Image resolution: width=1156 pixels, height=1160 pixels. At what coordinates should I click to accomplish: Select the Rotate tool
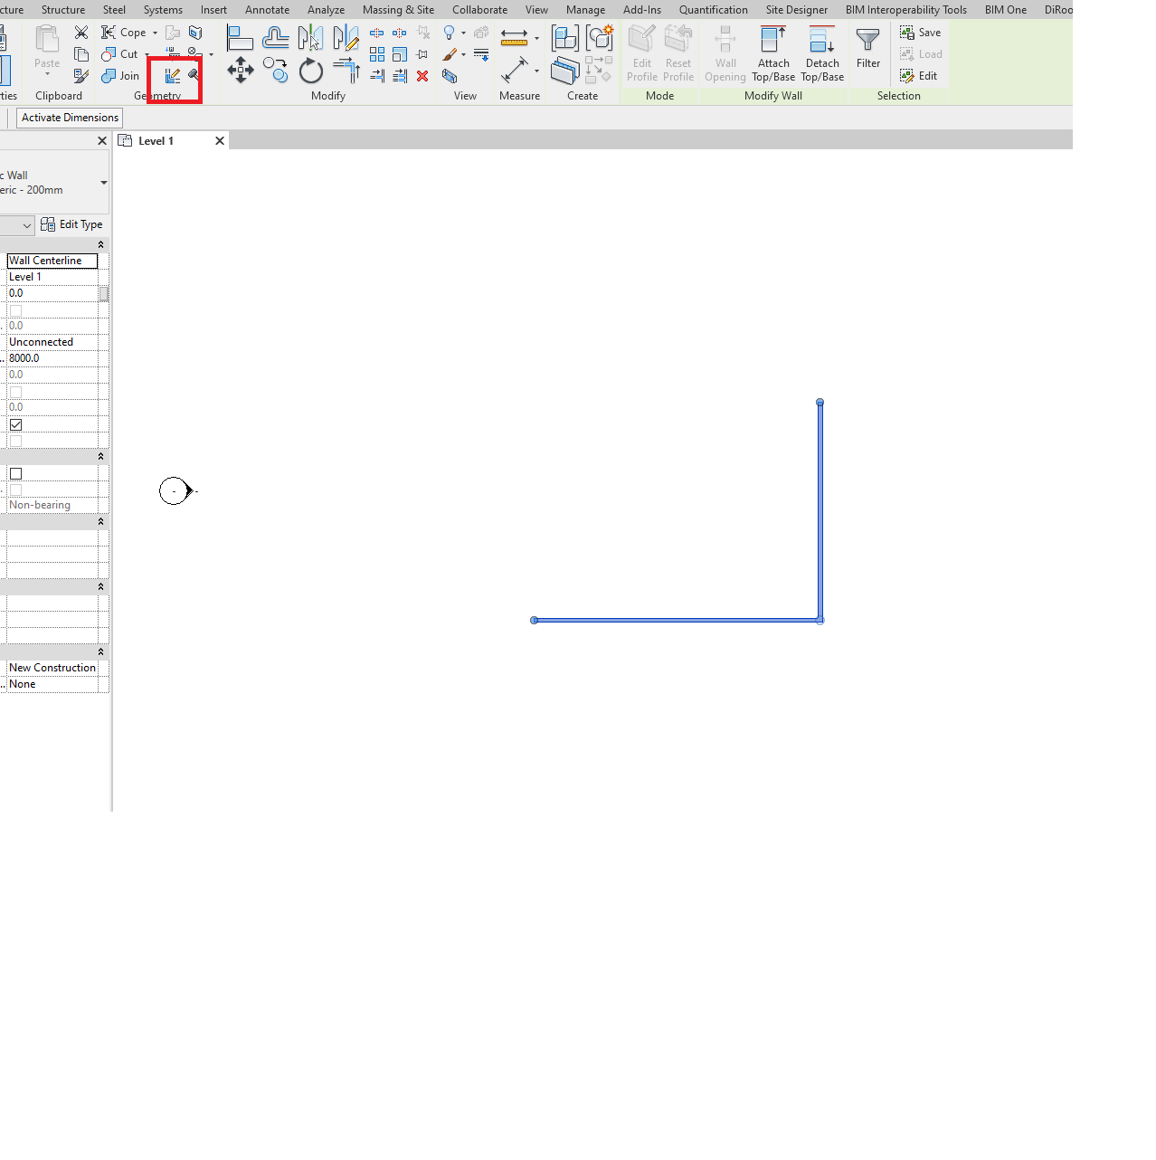310,70
